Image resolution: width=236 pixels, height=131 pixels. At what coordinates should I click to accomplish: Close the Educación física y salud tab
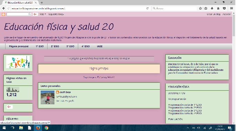[36, 2]
